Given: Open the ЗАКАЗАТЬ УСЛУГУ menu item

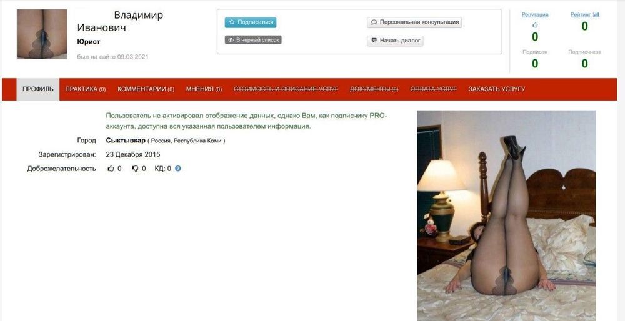Looking at the screenshot, I should (x=497, y=89).
